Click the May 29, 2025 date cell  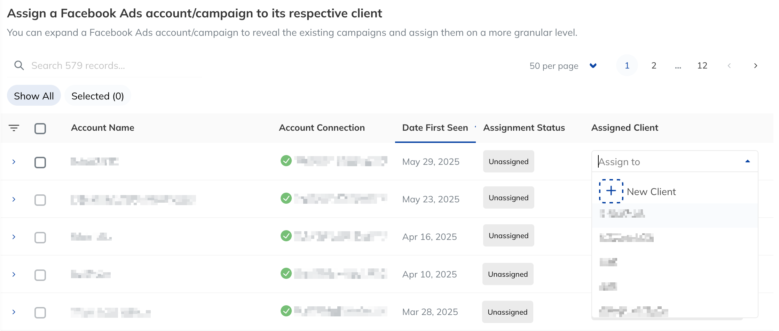[431, 162]
